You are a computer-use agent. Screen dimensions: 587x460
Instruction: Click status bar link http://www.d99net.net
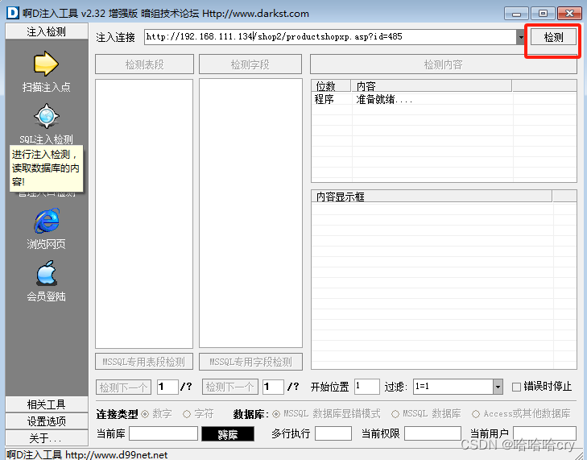(x=117, y=454)
